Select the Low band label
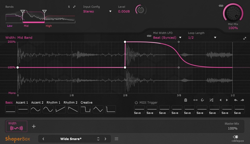Viewport: 250px width, 144px height. pos(10,26)
